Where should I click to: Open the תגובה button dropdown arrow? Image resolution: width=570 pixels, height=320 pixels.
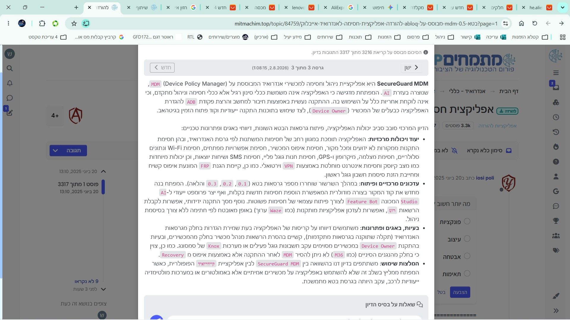tap(55, 151)
